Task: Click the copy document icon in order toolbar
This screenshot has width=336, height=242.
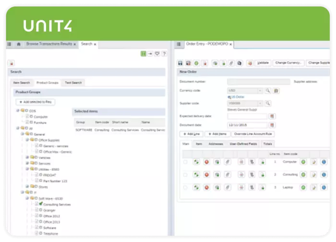Action: coord(240,63)
